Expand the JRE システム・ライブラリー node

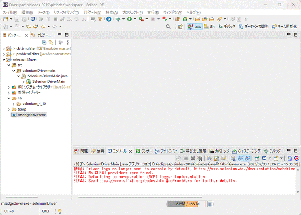[x=9, y=88]
